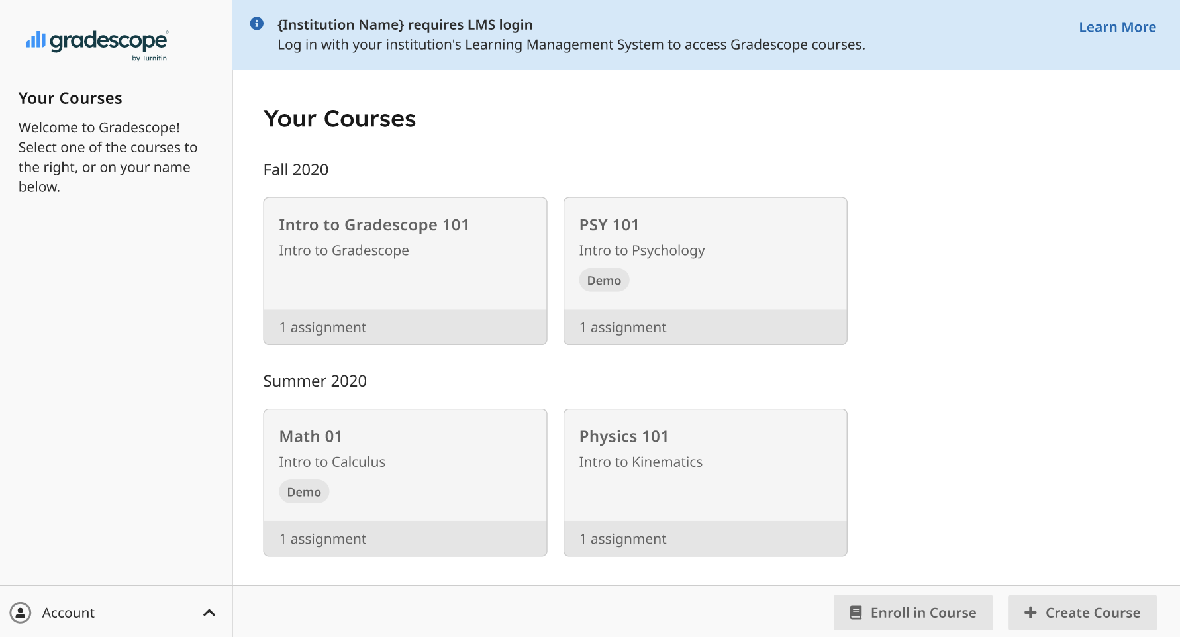Click the Your Courses page title
1180x637 pixels.
pyautogui.click(x=340, y=119)
